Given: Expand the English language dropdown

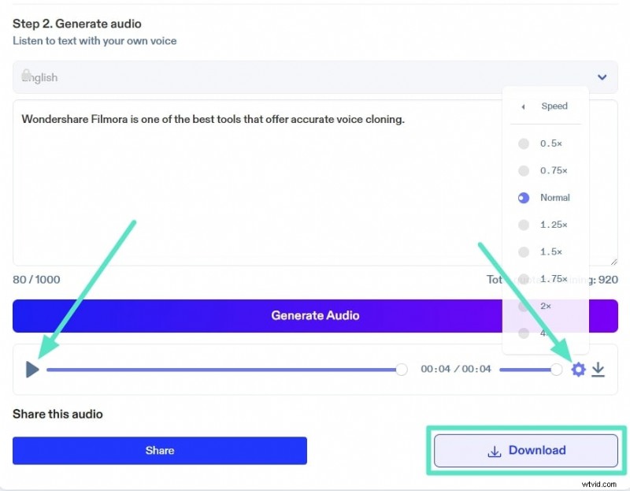Looking at the screenshot, I should pos(602,77).
